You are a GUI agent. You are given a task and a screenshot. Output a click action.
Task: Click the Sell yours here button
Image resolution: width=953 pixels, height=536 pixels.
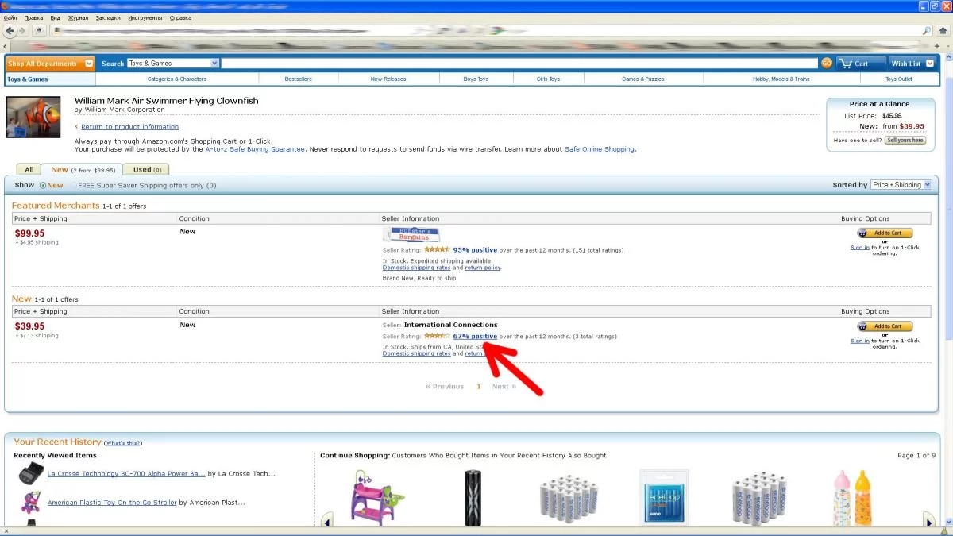pos(904,140)
